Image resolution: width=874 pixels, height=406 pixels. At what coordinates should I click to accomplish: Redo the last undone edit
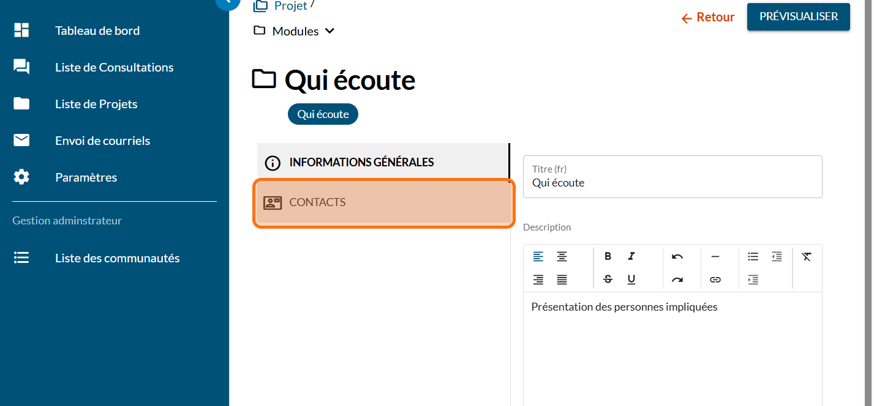677,279
